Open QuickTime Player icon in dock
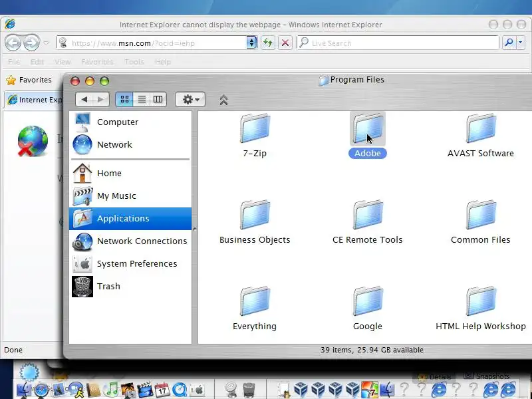Image resolution: width=532 pixels, height=399 pixels. tap(180, 390)
